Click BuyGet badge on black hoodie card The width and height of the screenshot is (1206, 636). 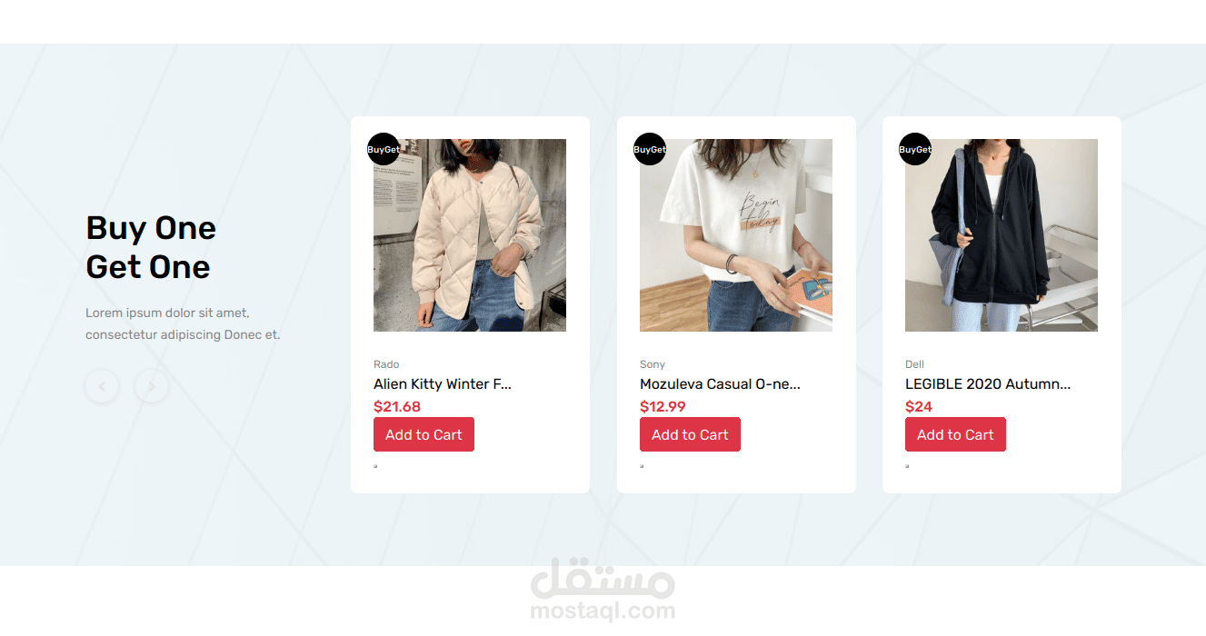coord(915,149)
